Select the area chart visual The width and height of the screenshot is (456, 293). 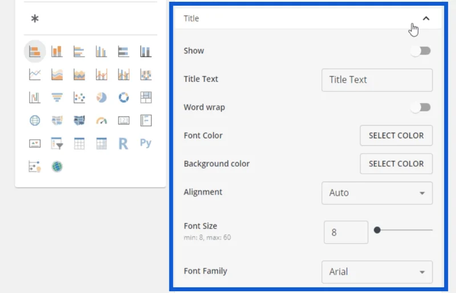coord(57,75)
